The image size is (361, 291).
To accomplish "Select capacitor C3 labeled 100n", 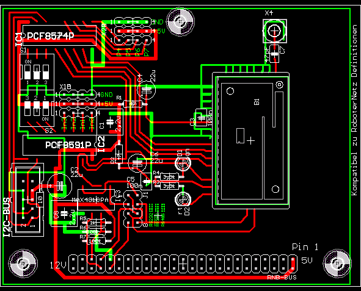I will [202, 118].
